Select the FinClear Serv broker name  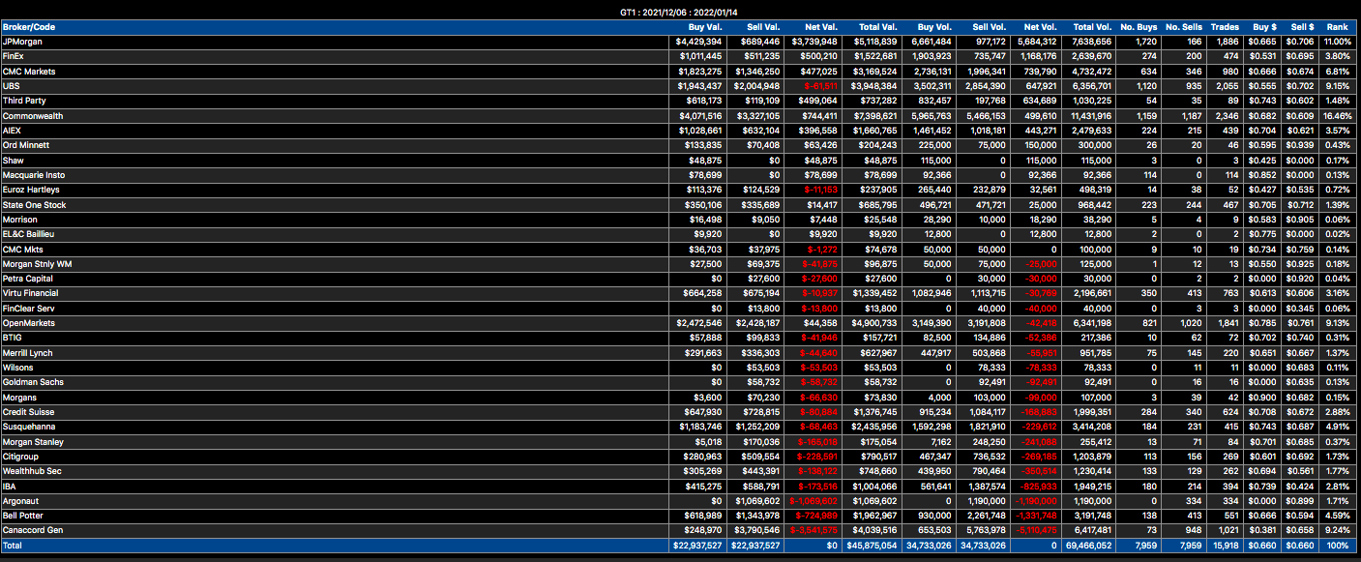30,308
